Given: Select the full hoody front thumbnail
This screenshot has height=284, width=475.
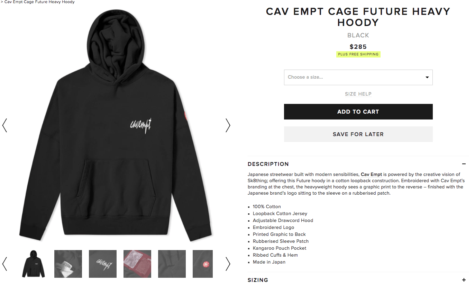Looking at the screenshot, I should pos(34,264).
